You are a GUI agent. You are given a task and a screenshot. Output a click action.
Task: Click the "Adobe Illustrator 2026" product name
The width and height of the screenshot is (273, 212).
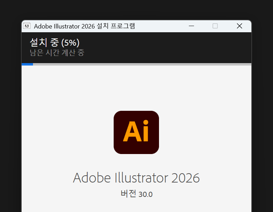136,178
